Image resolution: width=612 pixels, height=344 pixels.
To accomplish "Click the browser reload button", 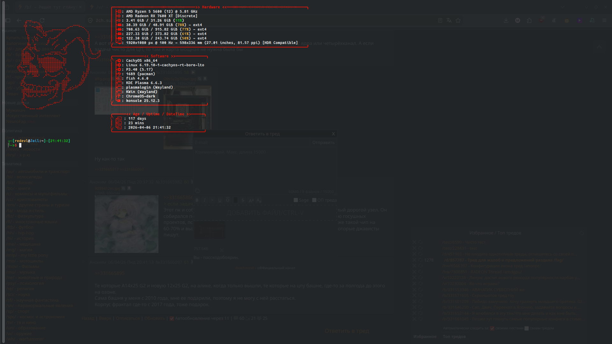I will pos(42,20).
